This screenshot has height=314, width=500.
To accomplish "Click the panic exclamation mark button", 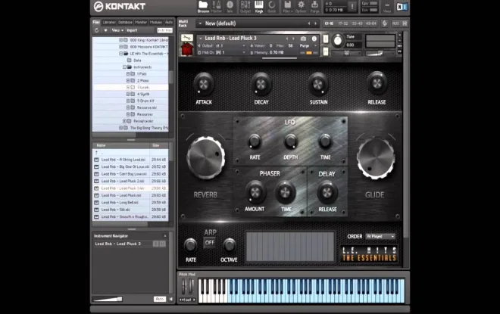I will [x=352, y=7].
